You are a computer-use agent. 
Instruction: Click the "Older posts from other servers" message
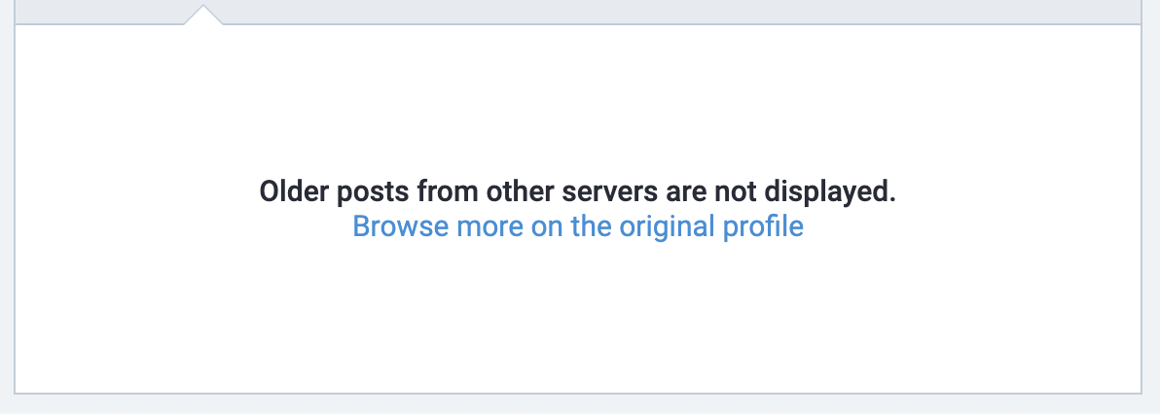coord(577,192)
